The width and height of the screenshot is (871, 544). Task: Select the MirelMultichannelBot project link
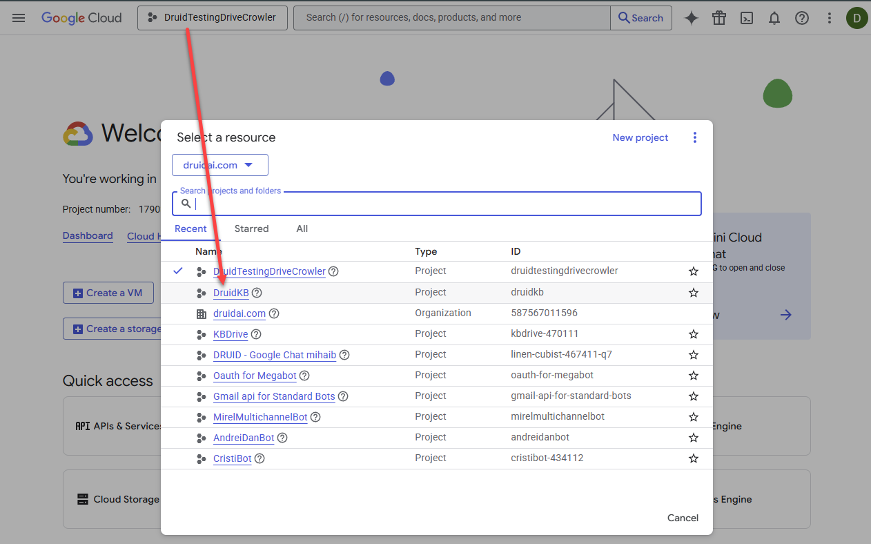[260, 417]
